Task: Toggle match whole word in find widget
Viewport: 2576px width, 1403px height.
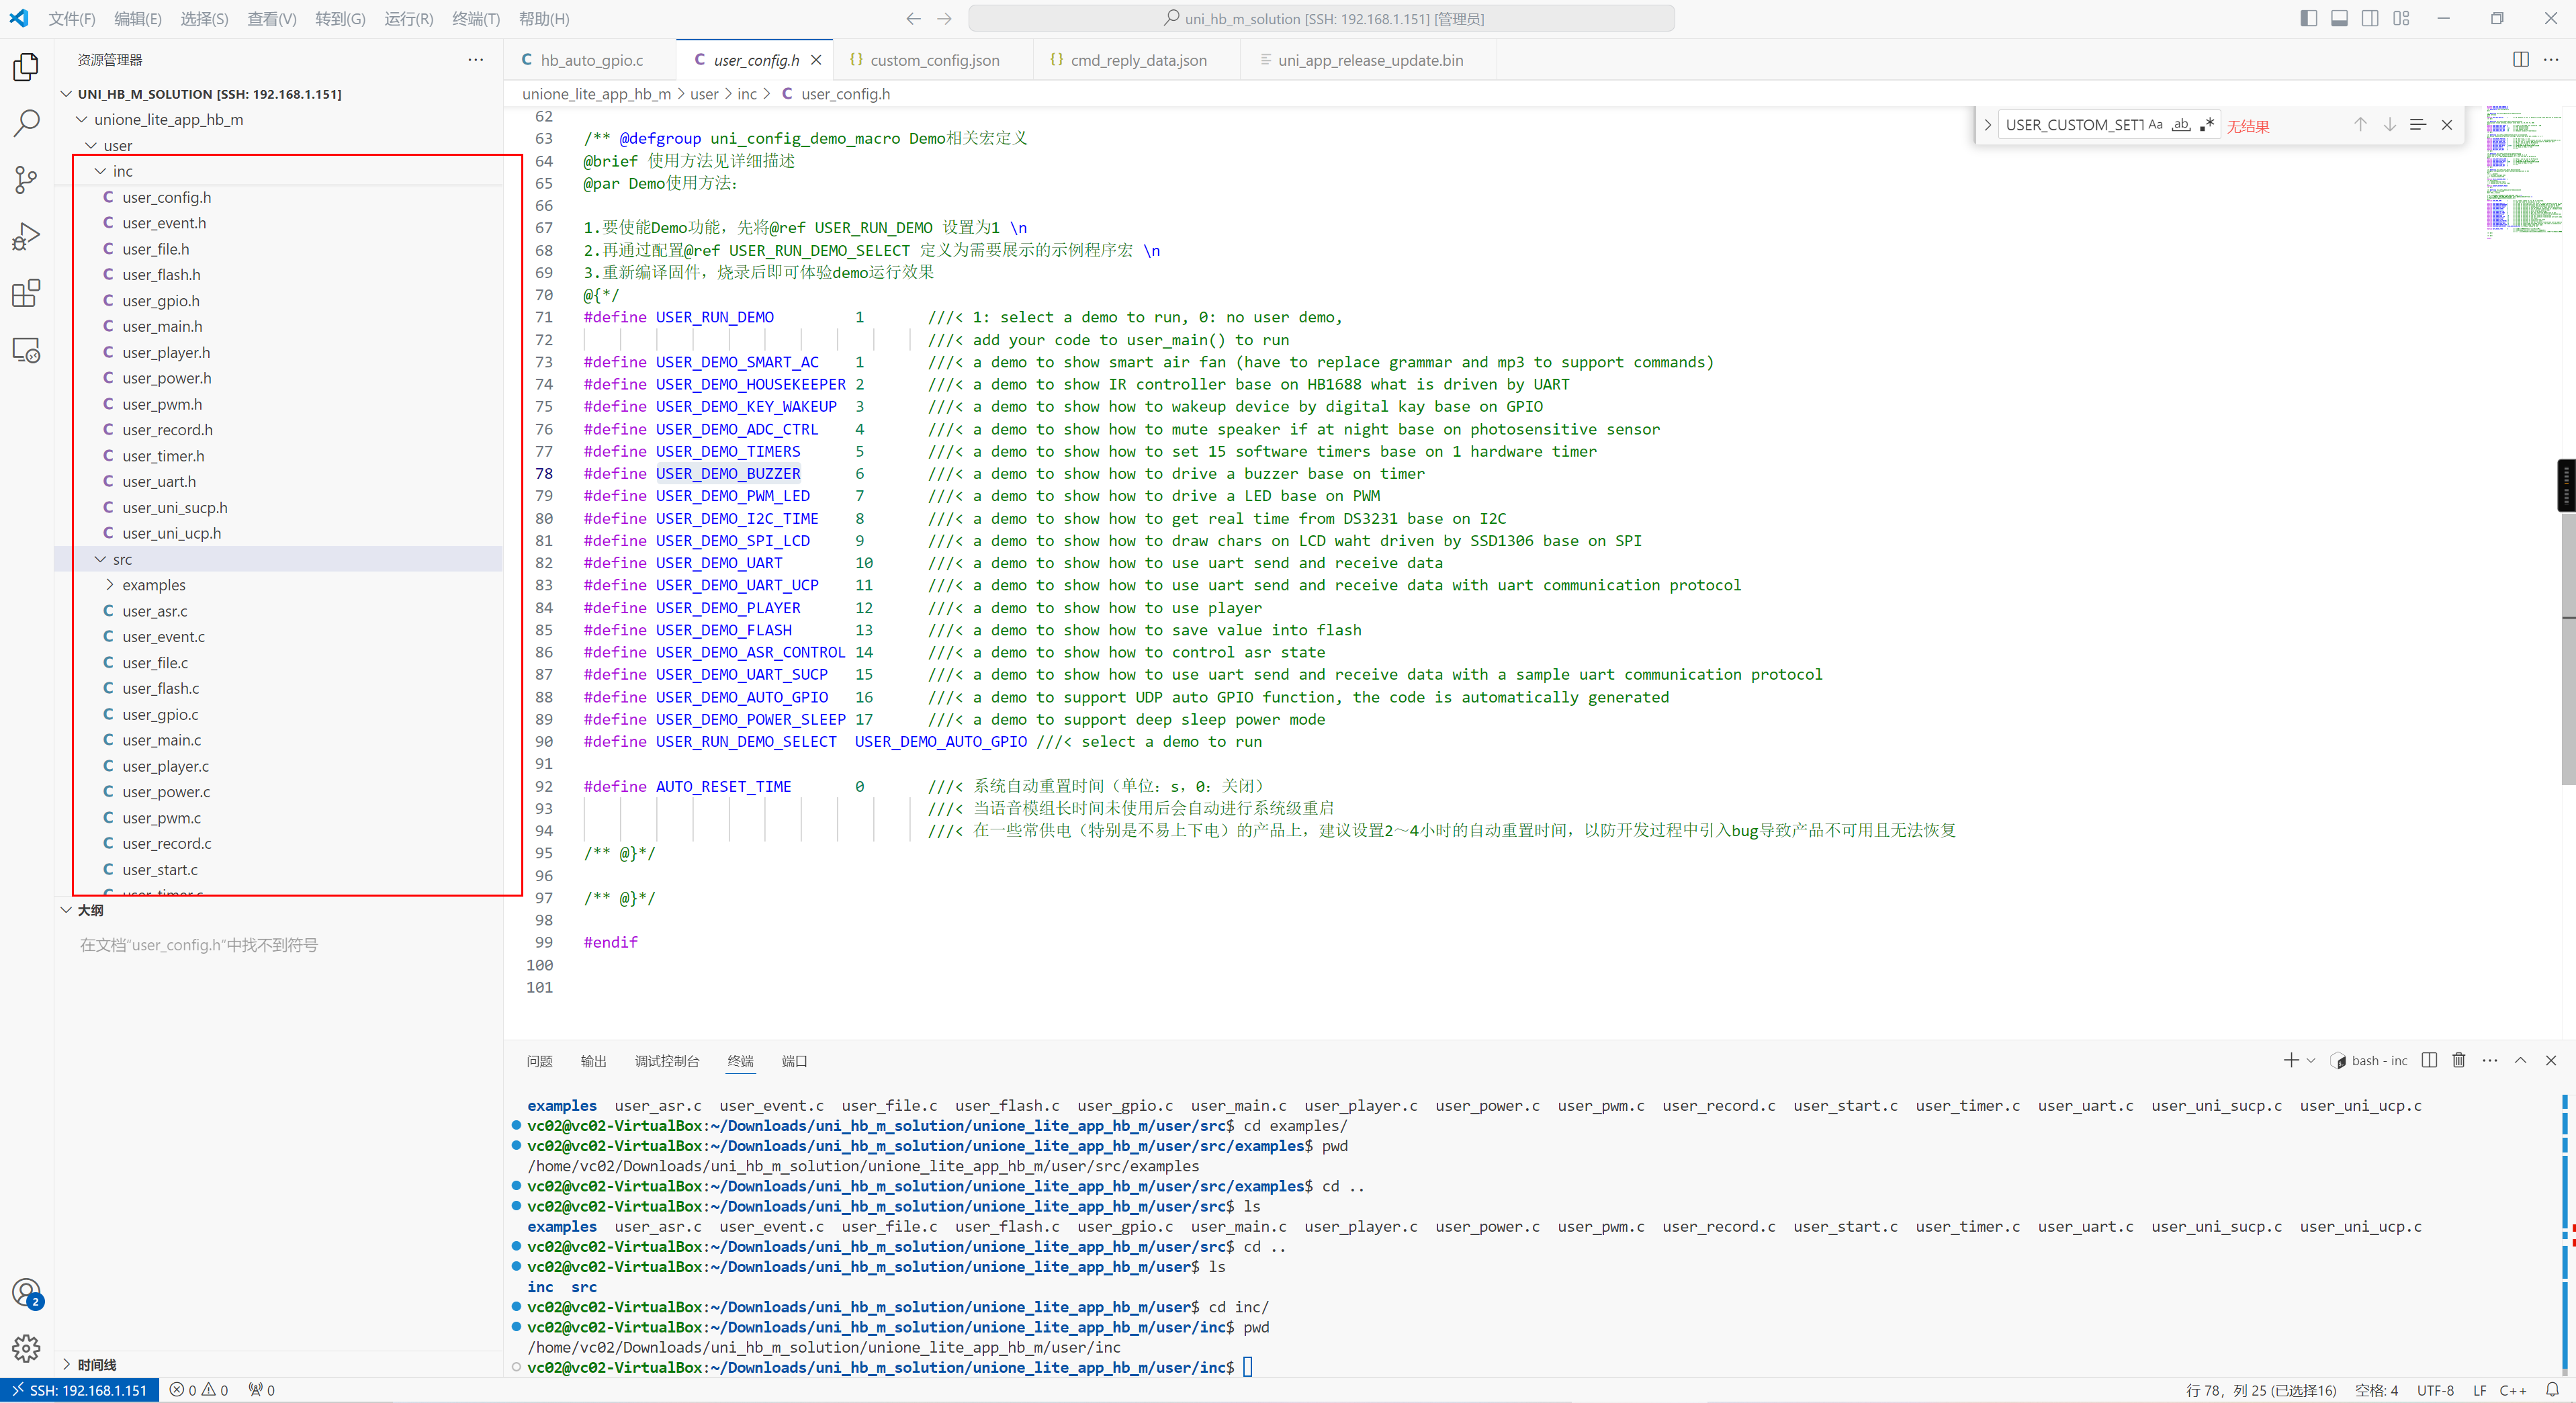Action: click(x=2181, y=125)
